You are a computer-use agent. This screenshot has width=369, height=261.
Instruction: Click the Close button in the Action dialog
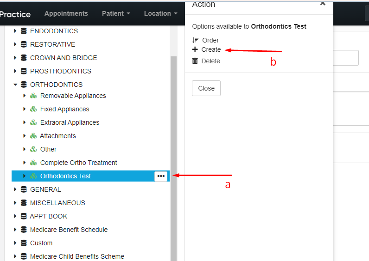point(206,88)
